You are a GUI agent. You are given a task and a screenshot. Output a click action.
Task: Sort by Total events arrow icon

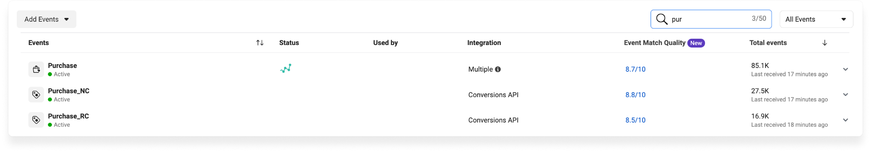tap(824, 43)
